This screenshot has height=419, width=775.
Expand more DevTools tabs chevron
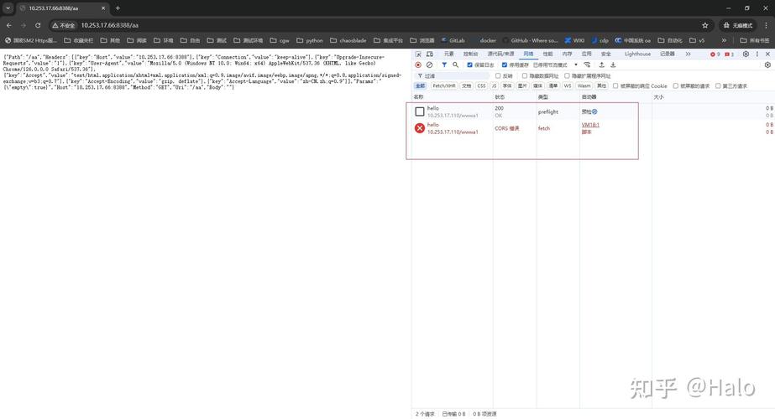[688, 54]
